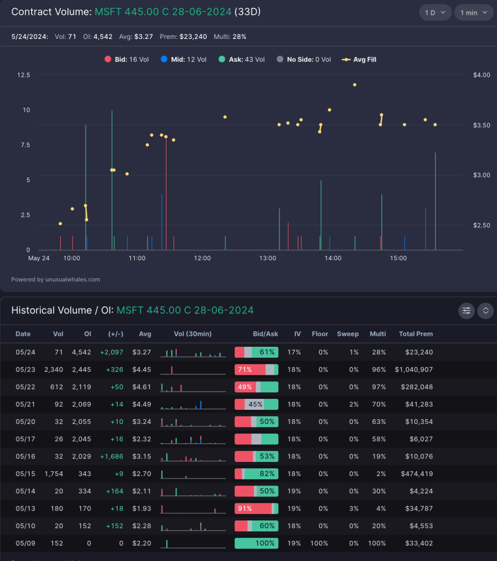Click the 05/15 volume sparkline thumbnail
The height and width of the screenshot is (561, 497).
(193, 473)
